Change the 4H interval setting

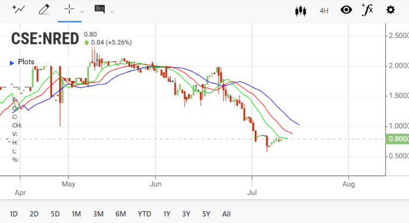pos(324,11)
